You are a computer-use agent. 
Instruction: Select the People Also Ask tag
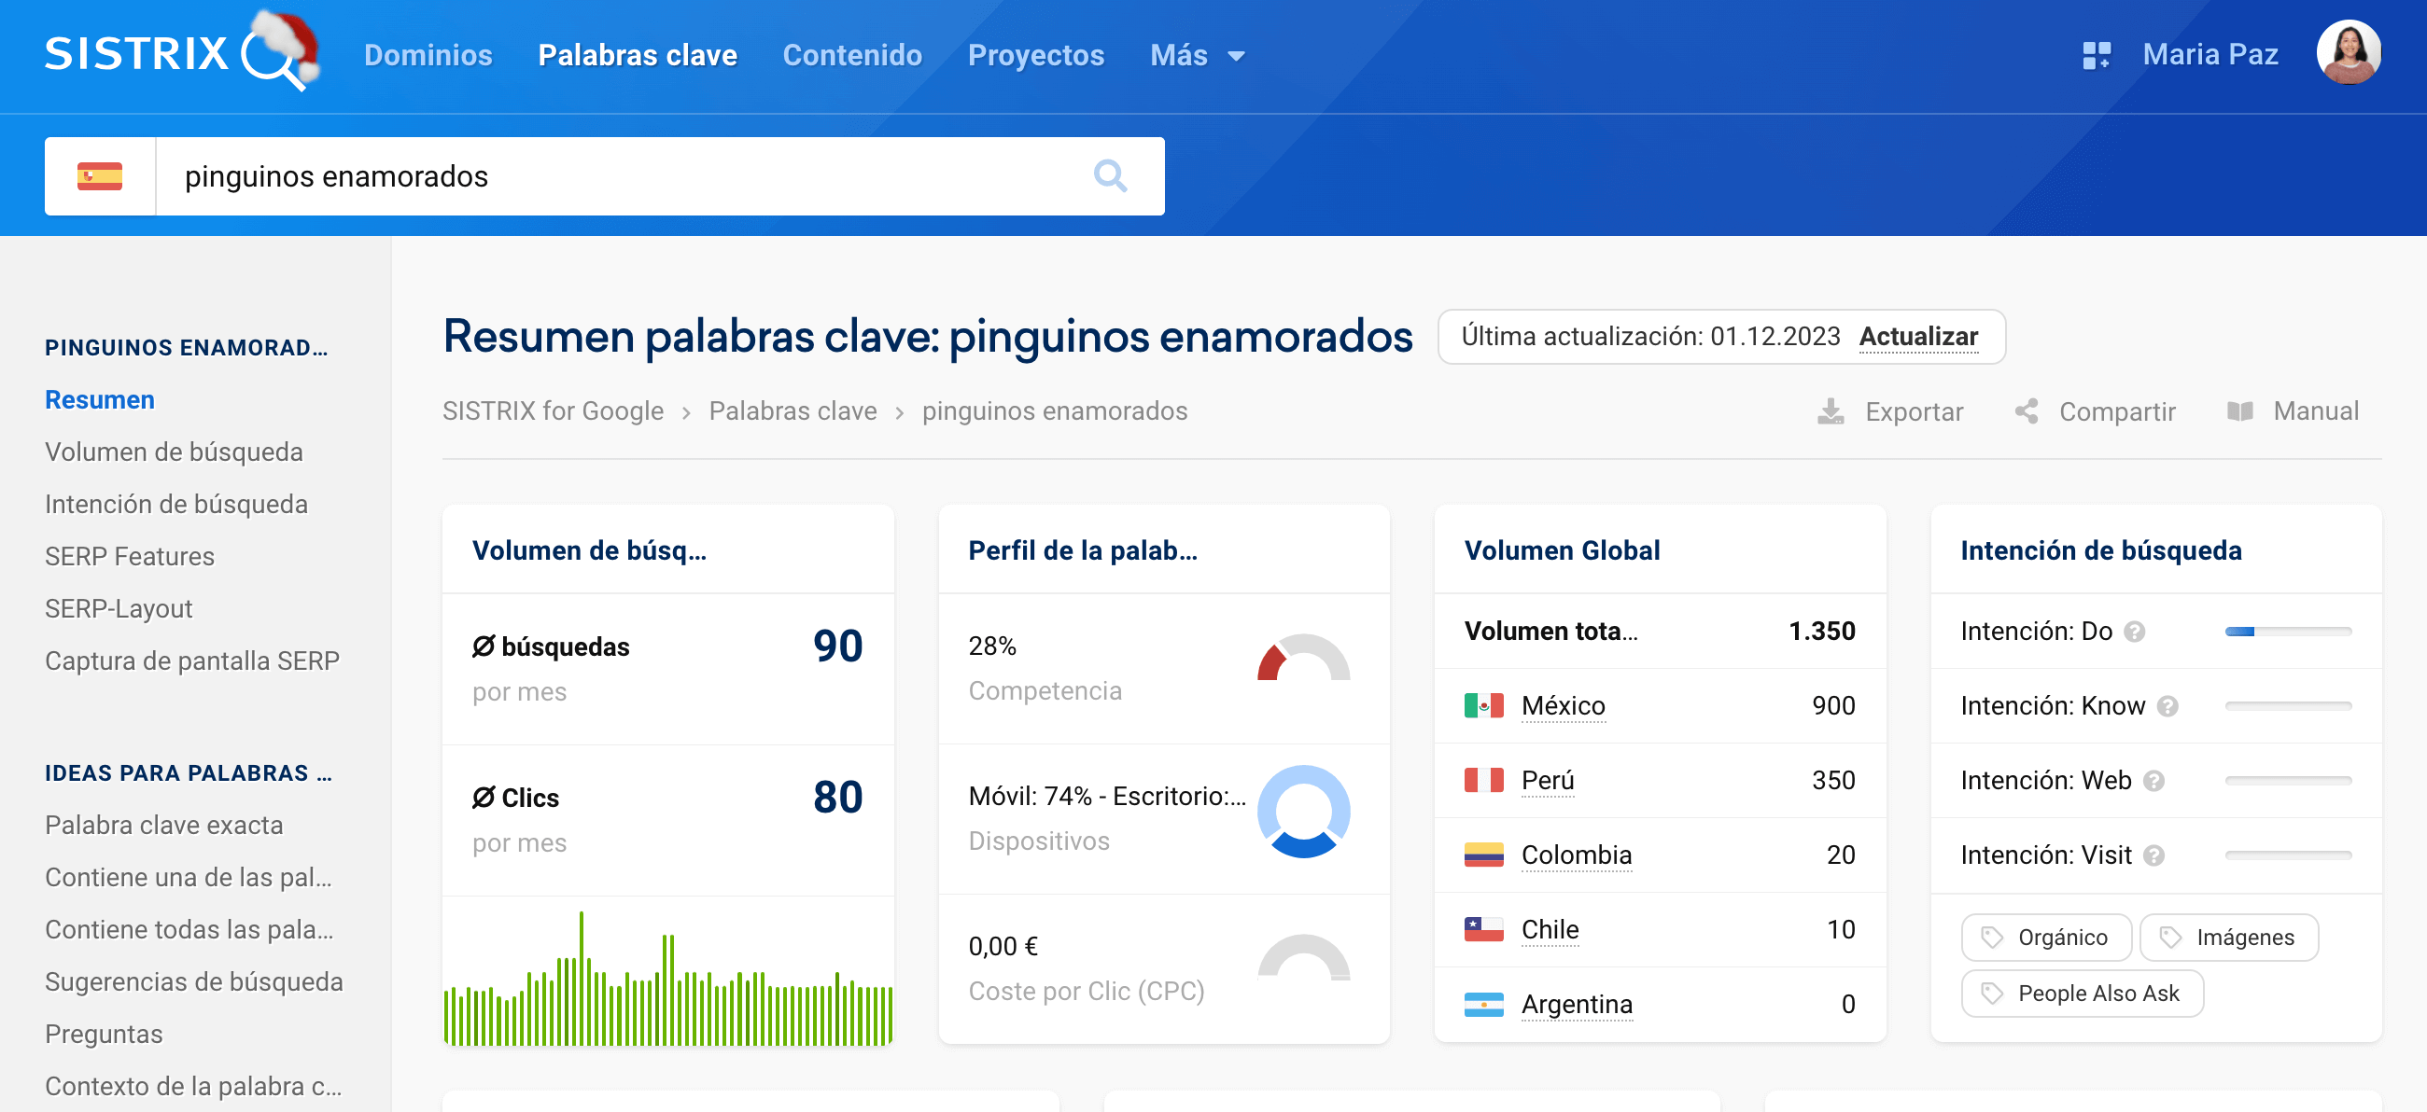(2082, 994)
